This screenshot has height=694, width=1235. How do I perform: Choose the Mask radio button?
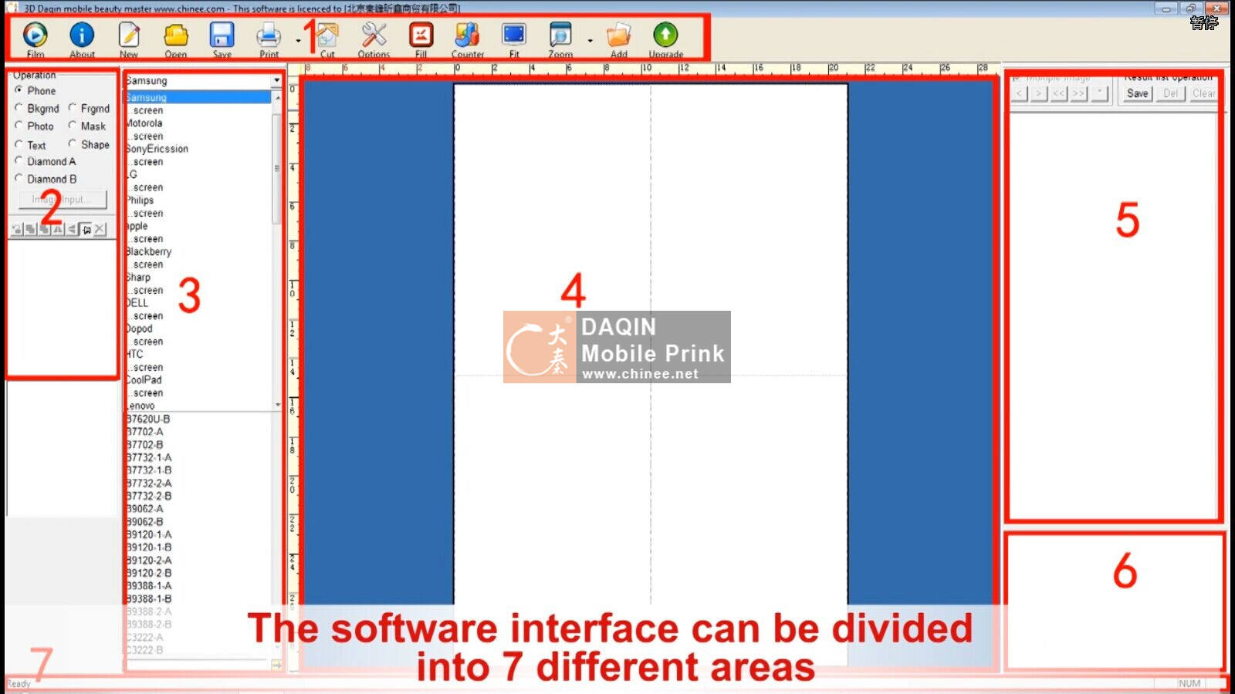72,125
